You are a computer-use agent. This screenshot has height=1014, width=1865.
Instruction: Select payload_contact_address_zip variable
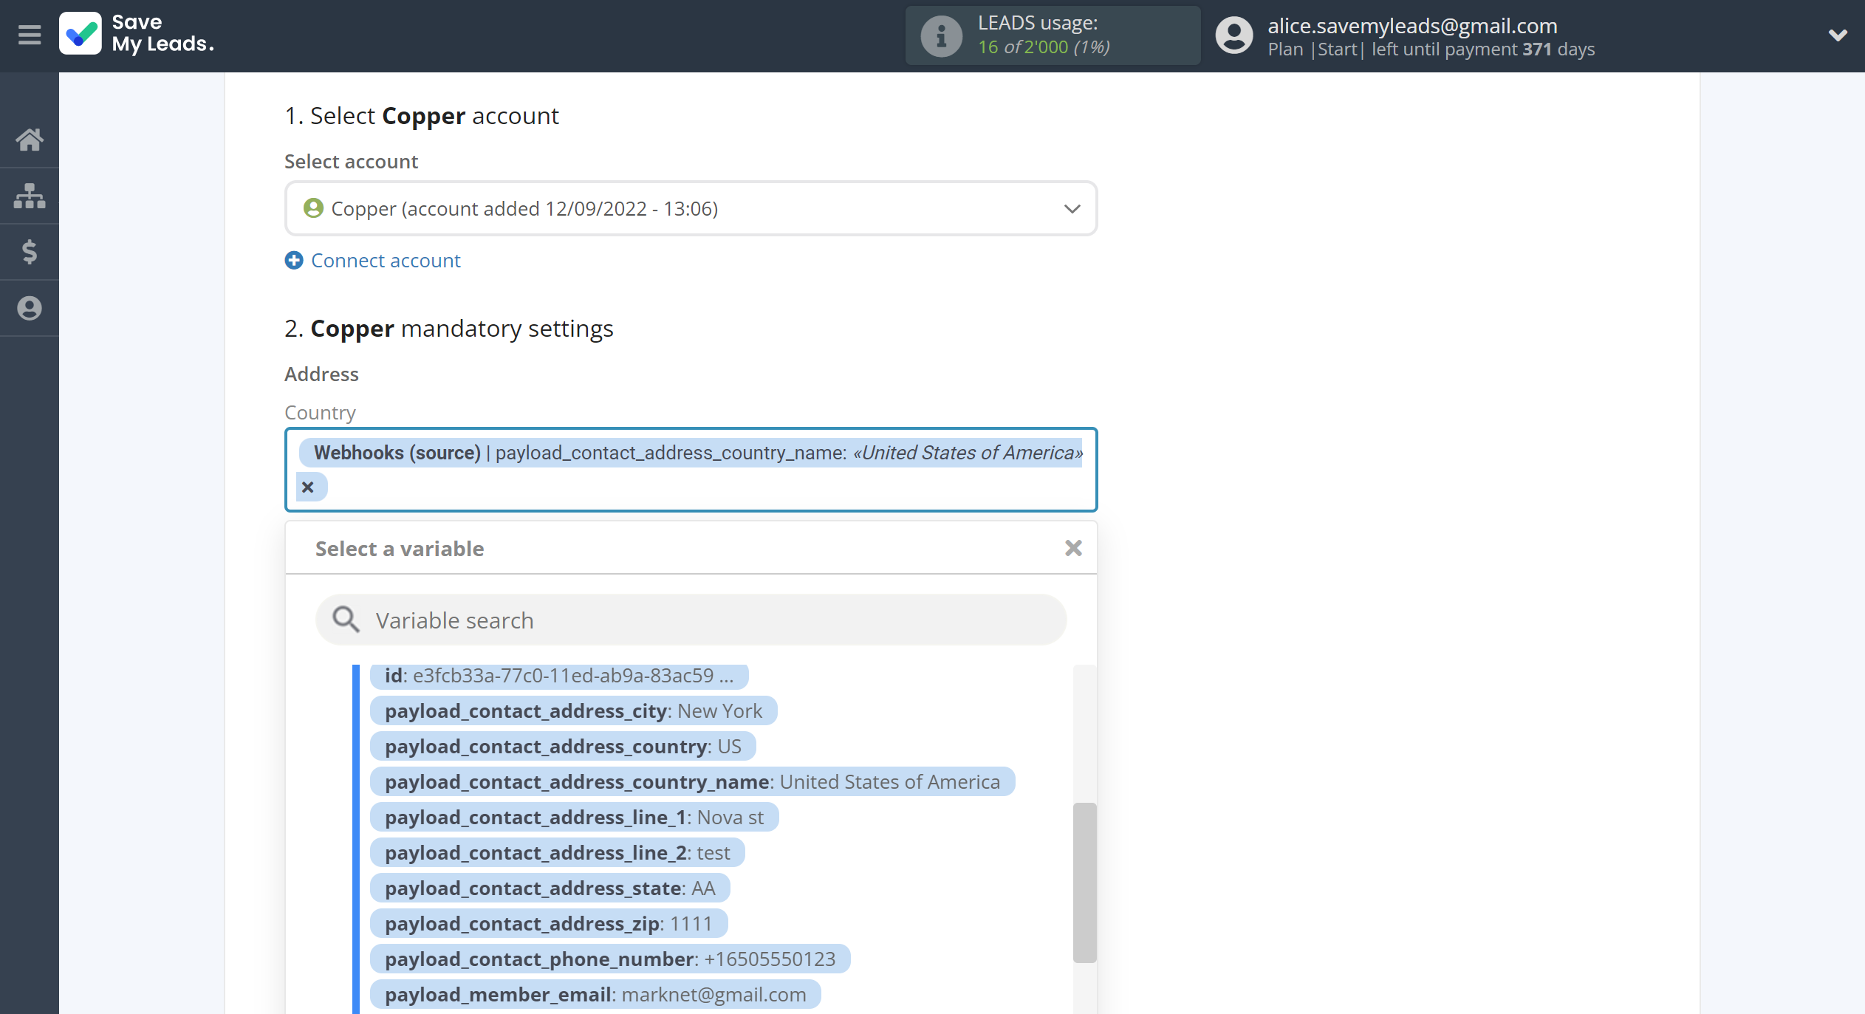pyautogui.click(x=548, y=924)
